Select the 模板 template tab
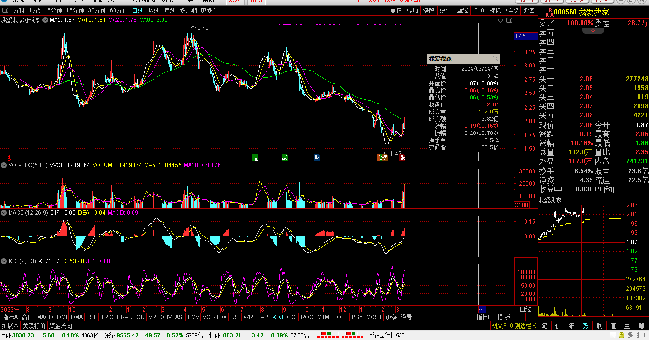 (504, 317)
